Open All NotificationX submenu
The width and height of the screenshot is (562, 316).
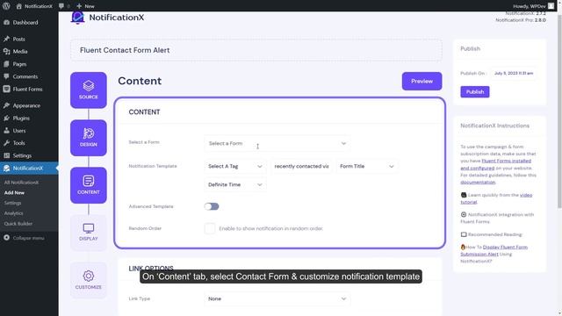pyautogui.click(x=21, y=183)
